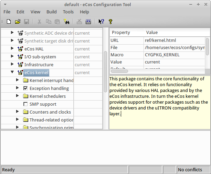Click the File path value cell
211x174 pixels.
(x=174, y=48)
